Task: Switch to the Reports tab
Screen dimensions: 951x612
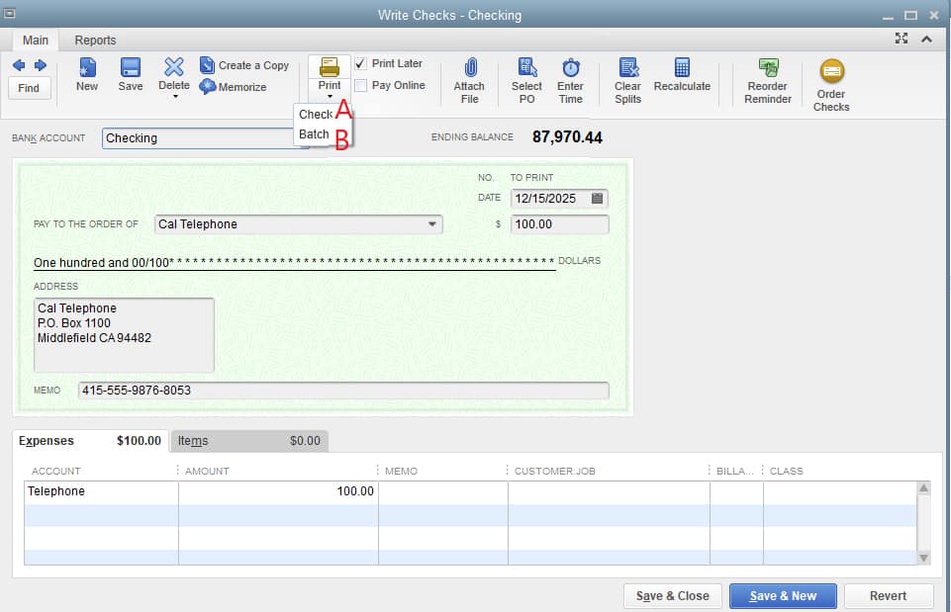Action: point(95,40)
